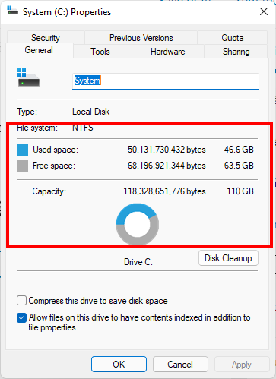Uncheck Allow files to have contents indexed
This screenshot has height=379, width=276.
pyautogui.click(x=21, y=318)
